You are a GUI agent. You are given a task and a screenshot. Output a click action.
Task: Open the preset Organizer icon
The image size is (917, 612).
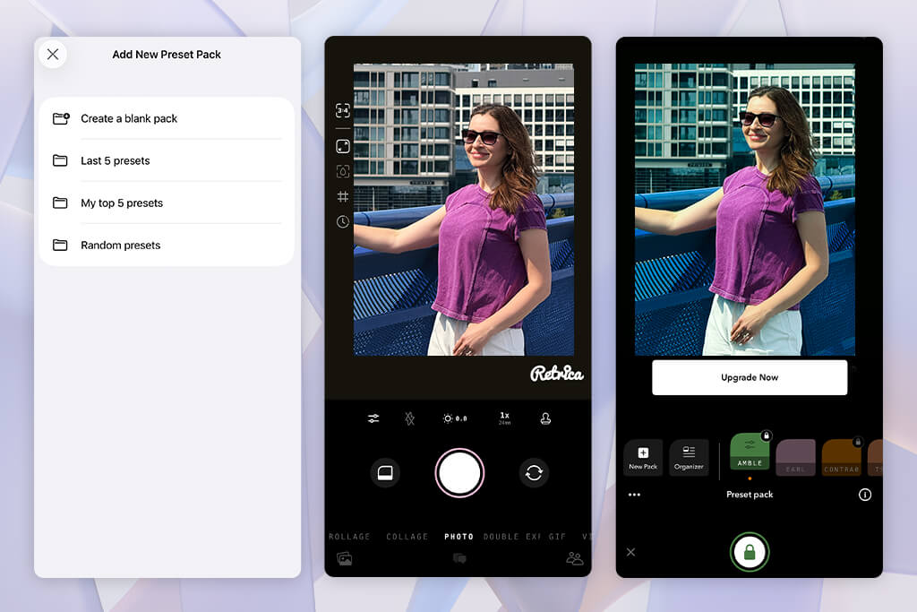point(689,458)
